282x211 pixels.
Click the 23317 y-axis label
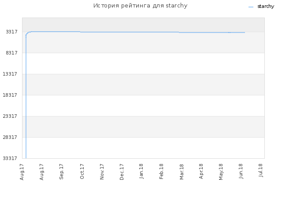(10, 116)
